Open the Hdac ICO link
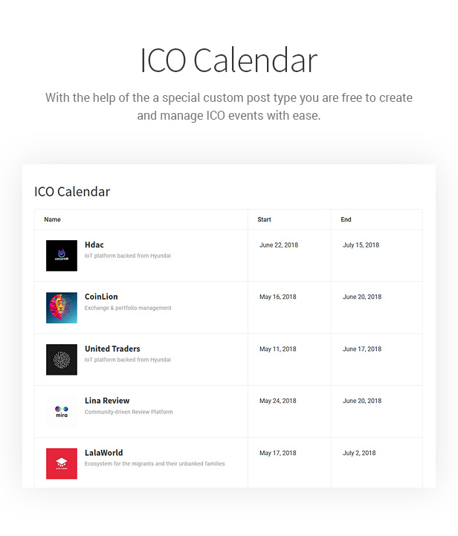The image size is (458, 536). click(94, 245)
